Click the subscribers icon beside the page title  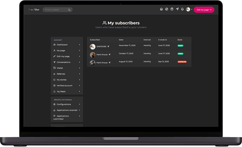(105, 23)
